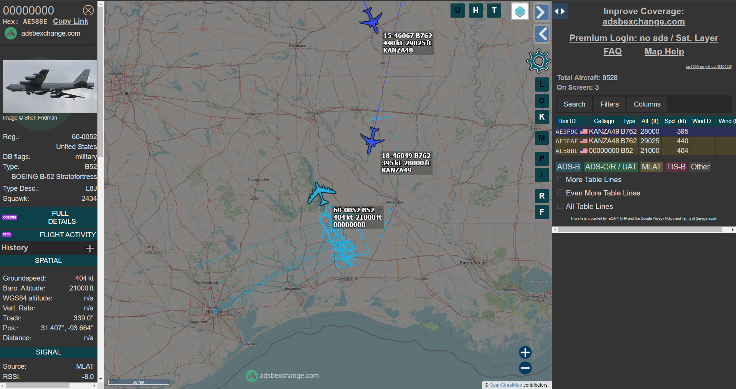Select the KANZA49 aircraft icon on map

point(371,140)
